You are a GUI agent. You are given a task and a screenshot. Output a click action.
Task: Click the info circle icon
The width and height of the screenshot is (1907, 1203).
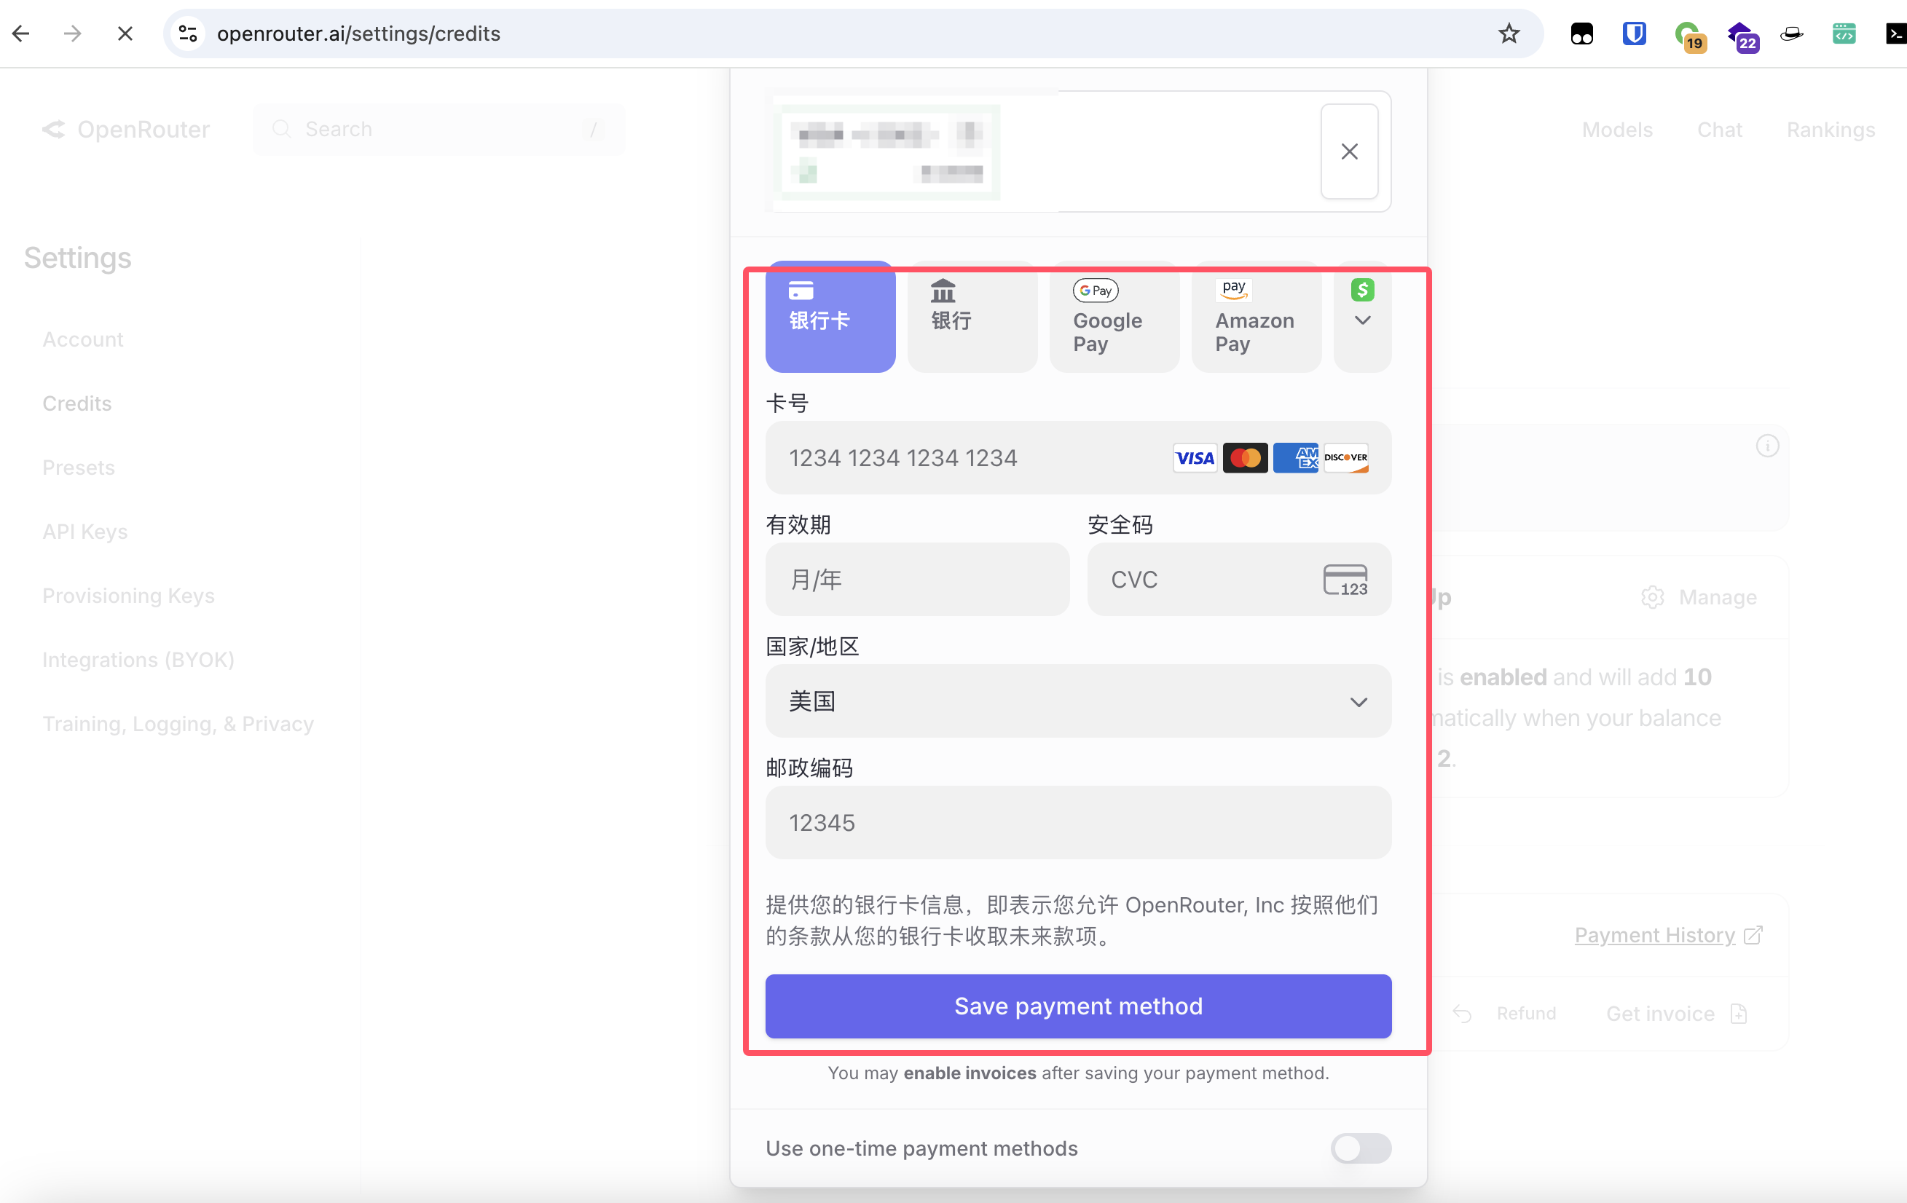(x=1767, y=446)
